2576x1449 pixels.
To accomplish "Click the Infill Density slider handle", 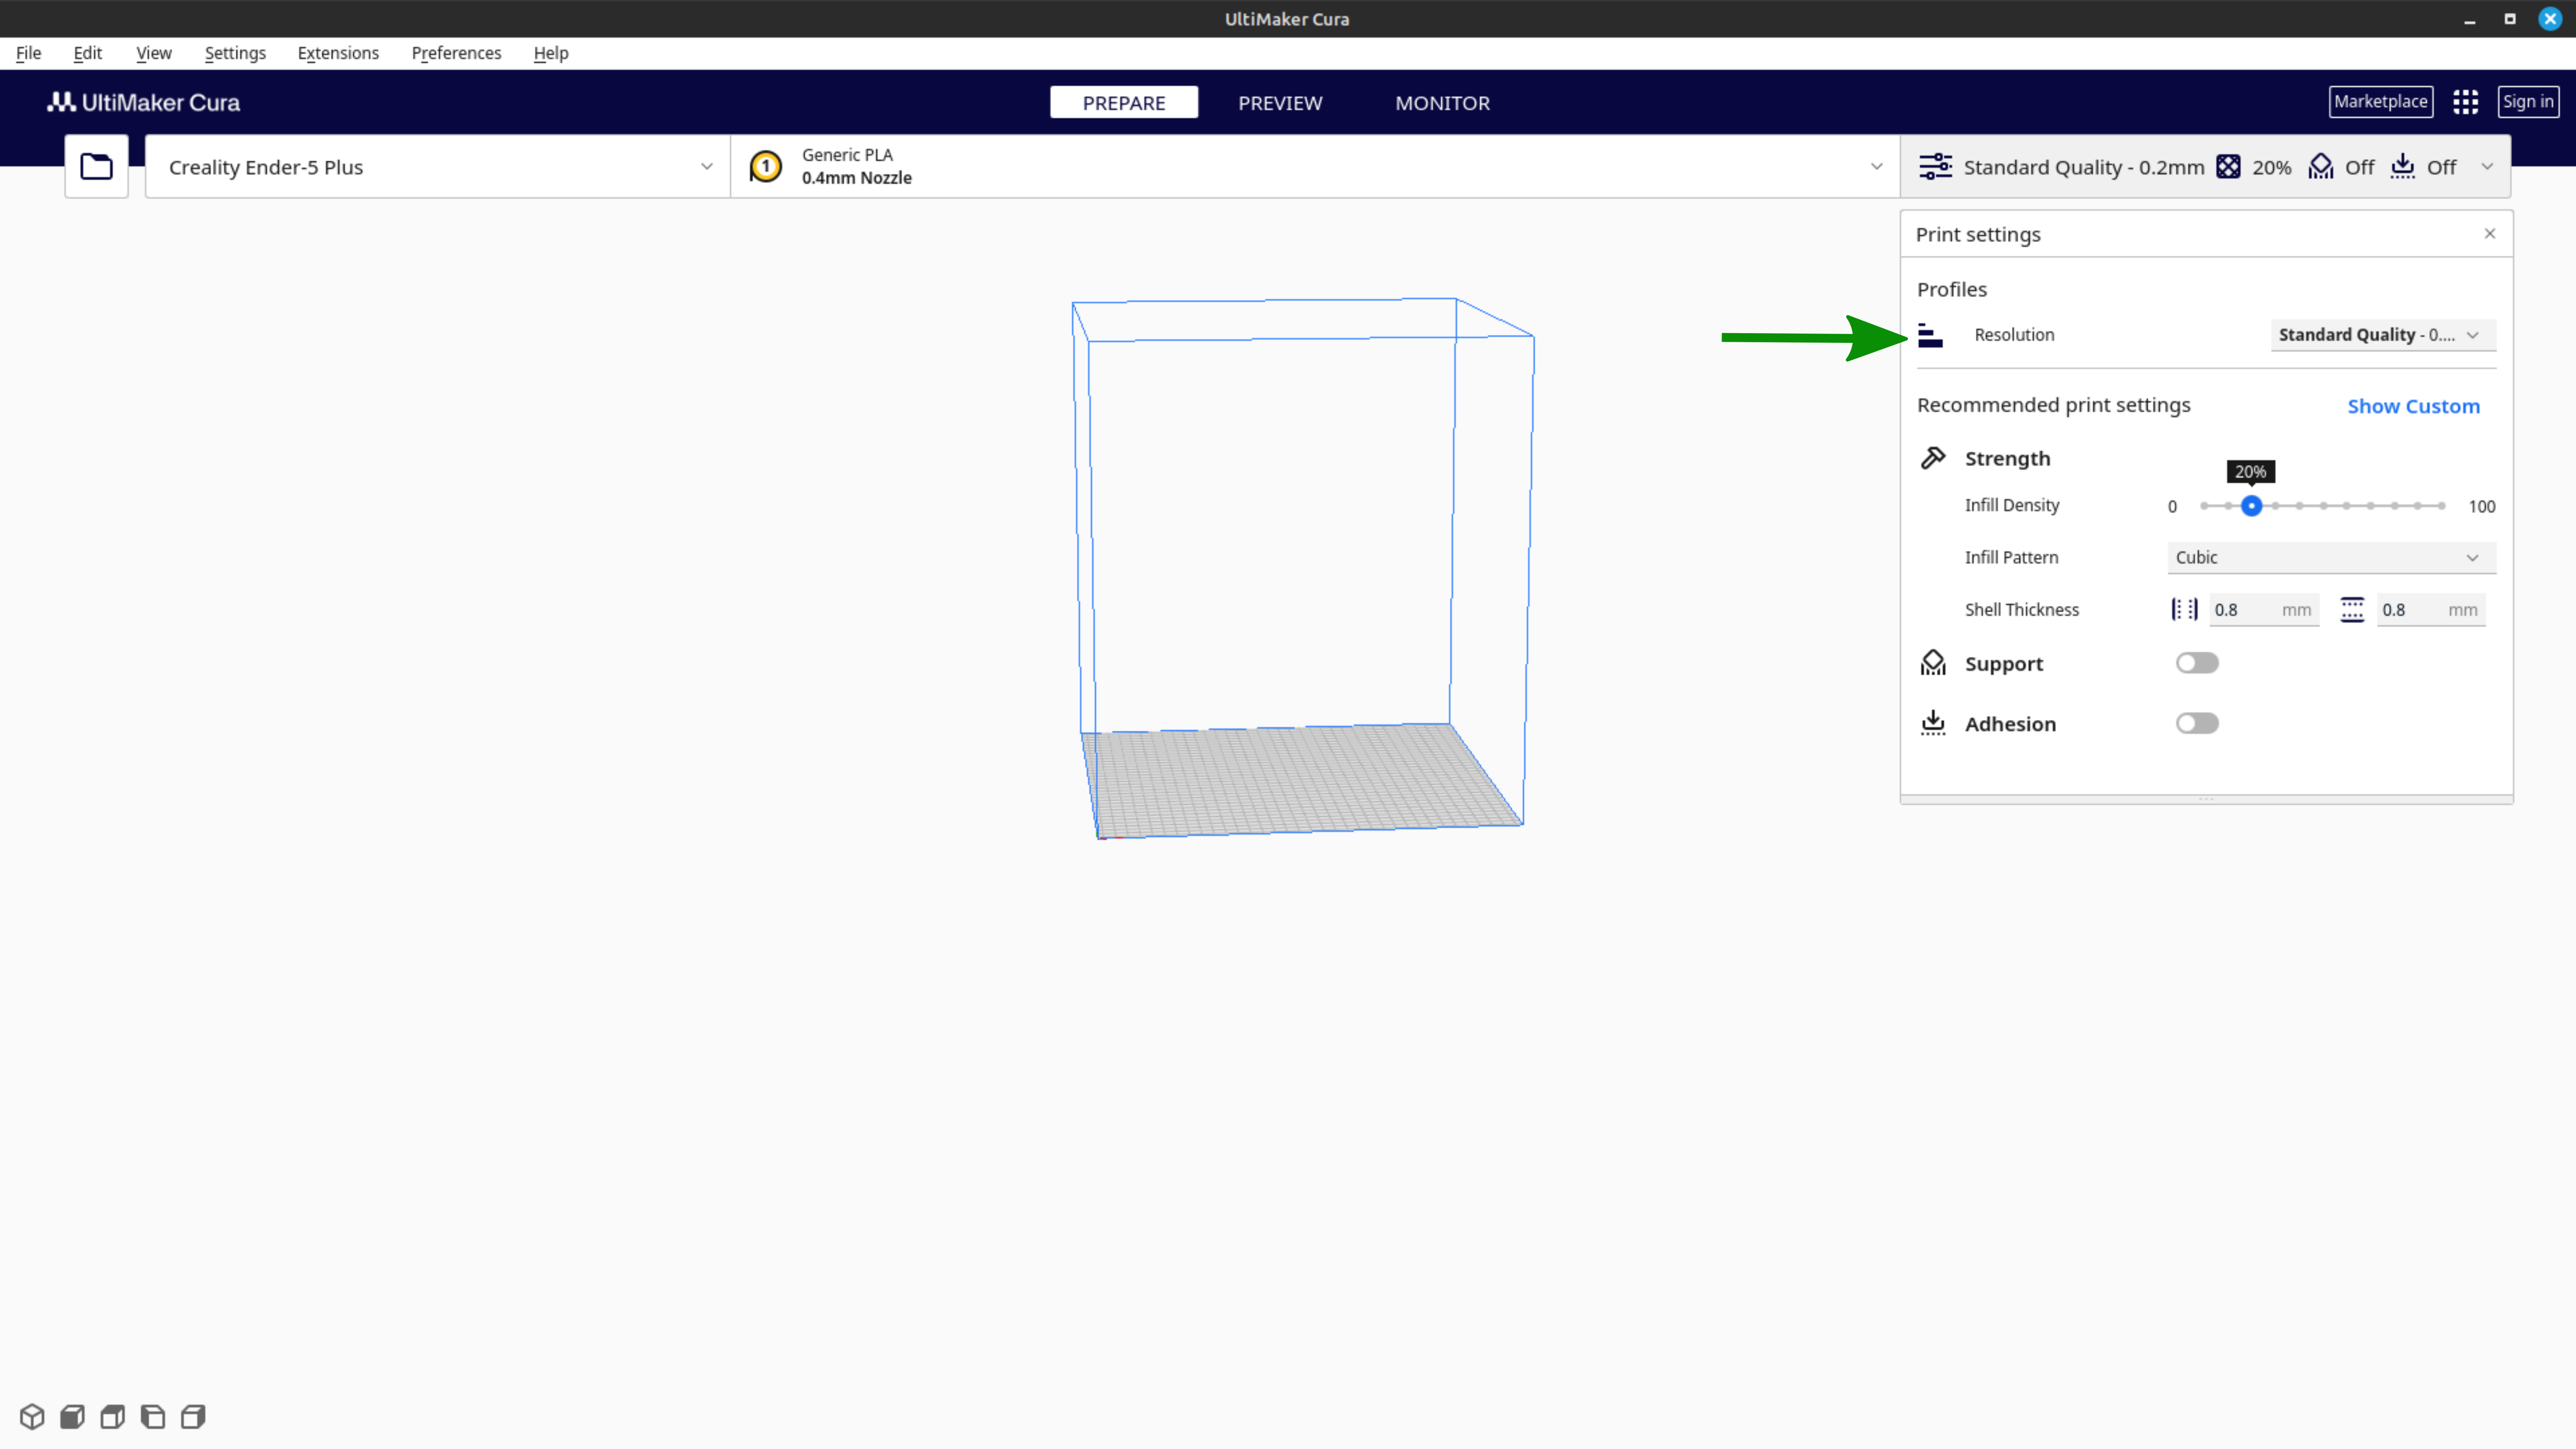I will pyautogui.click(x=2251, y=506).
